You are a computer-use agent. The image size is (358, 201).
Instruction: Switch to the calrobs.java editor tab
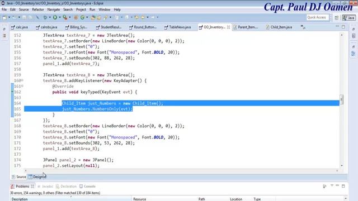point(46,27)
